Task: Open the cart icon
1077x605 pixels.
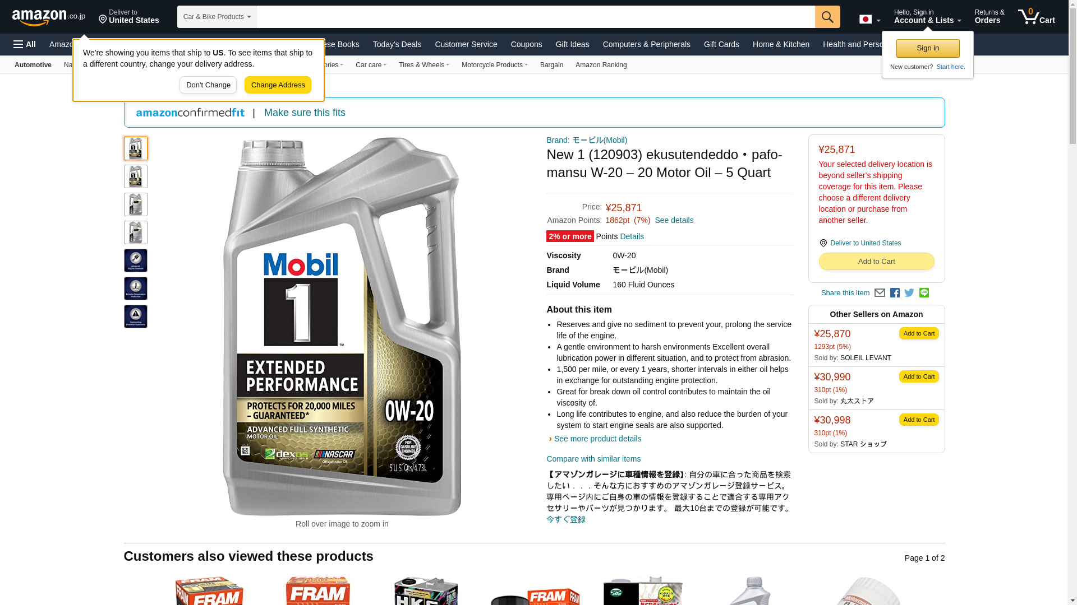Action: click(1037, 16)
